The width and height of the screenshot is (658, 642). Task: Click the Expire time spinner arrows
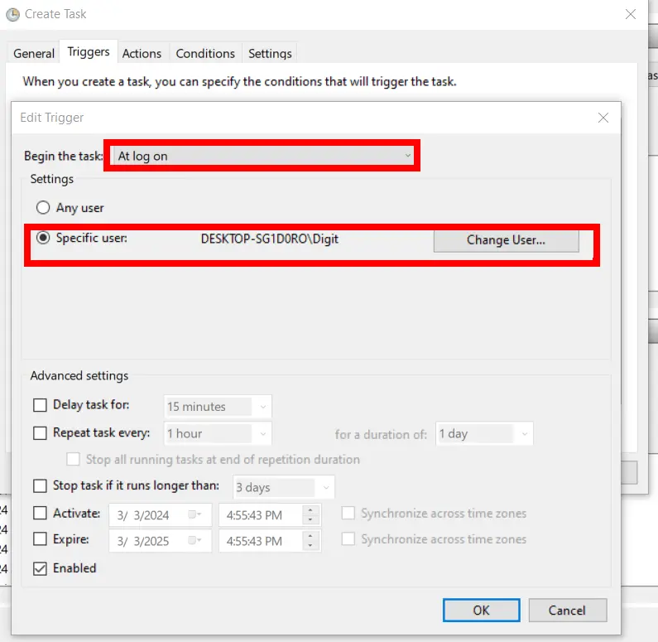point(311,540)
